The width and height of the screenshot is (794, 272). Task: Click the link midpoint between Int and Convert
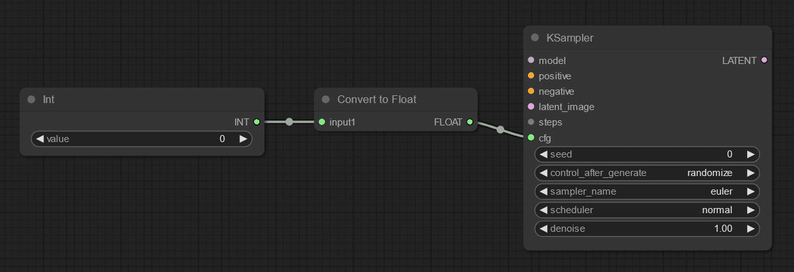289,122
